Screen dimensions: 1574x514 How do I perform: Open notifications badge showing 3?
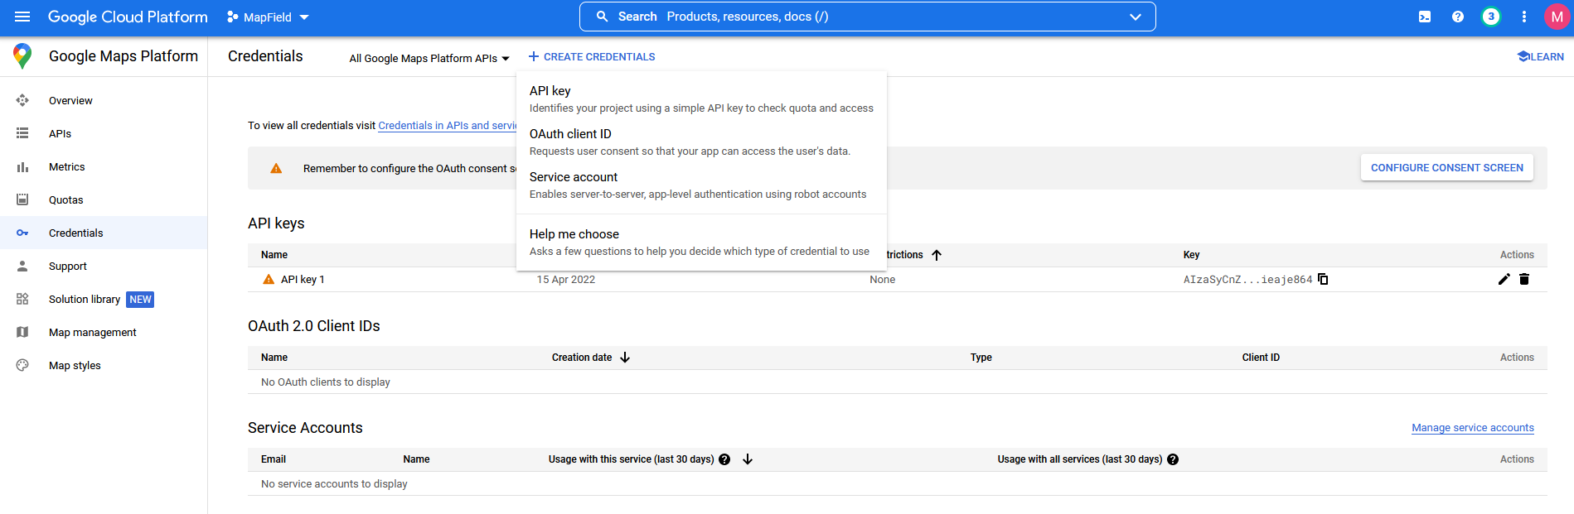pos(1491,17)
